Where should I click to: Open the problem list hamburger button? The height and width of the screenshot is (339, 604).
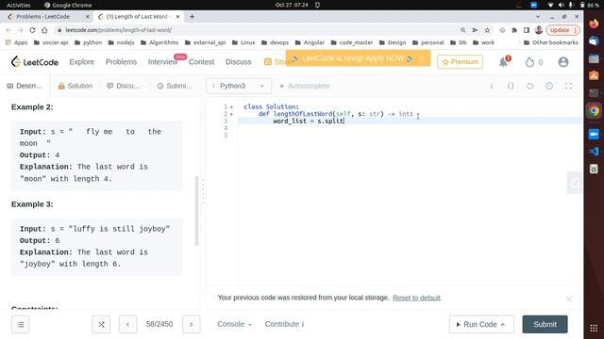[x=21, y=324]
